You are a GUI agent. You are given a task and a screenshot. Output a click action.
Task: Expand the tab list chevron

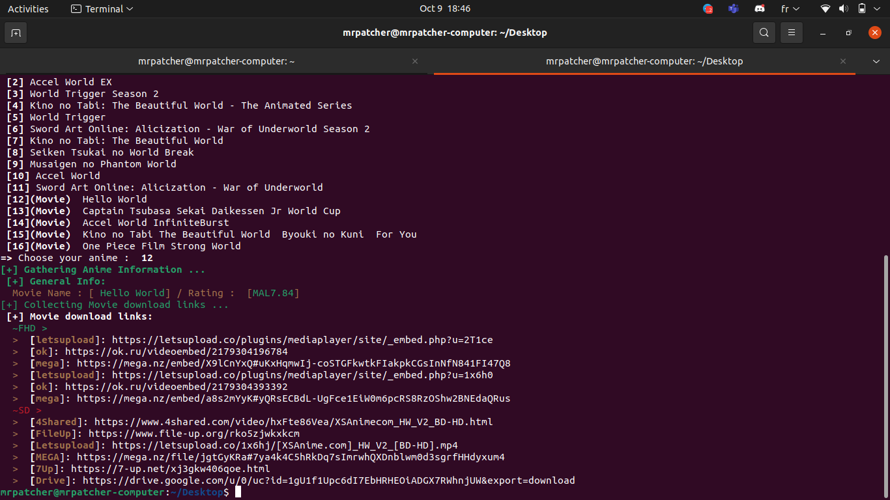tap(876, 61)
